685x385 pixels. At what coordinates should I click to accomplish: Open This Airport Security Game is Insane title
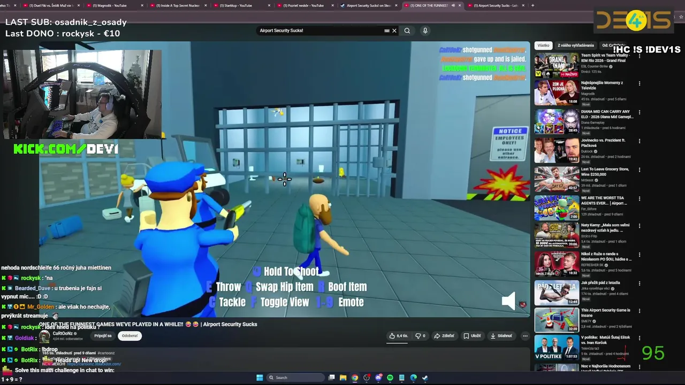point(606,312)
